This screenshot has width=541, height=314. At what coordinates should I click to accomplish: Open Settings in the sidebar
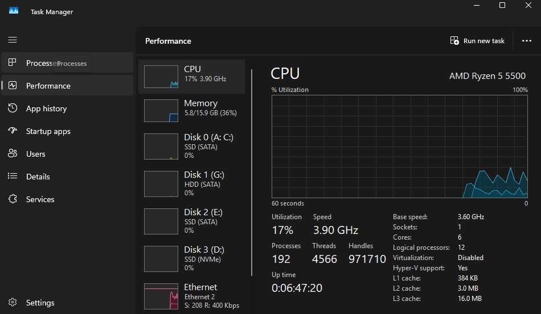67,303
